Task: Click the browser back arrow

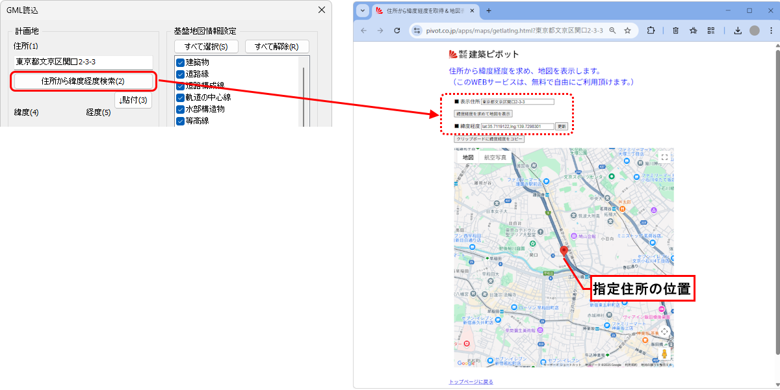Action: point(363,31)
